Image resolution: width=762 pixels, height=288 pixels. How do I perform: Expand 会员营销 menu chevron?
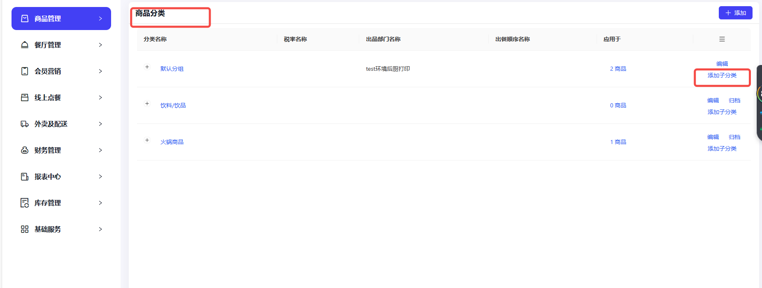pos(100,71)
